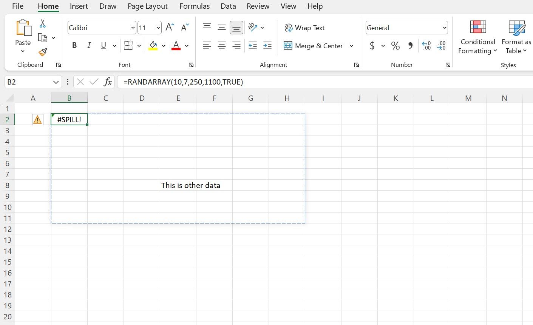Viewport: 533px width, 325px height.
Task: Enable Wrap Text
Action: coord(304,28)
